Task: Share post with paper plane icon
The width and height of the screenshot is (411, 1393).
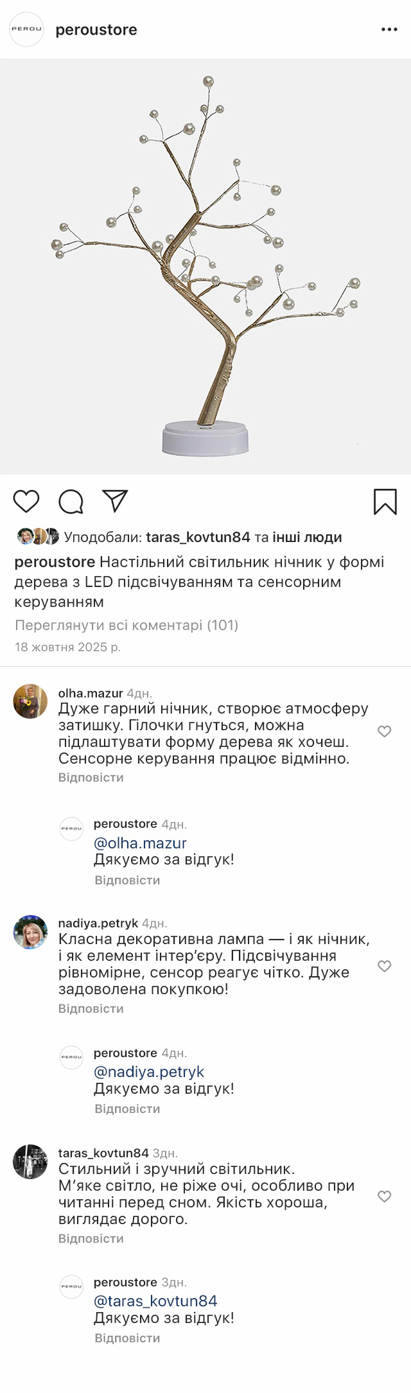Action: (116, 501)
